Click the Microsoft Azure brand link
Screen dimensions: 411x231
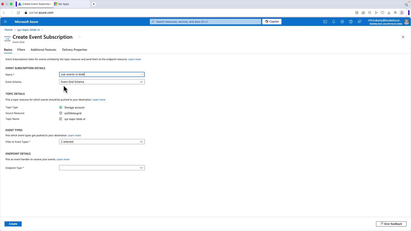pyautogui.click(x=26, y=22)
